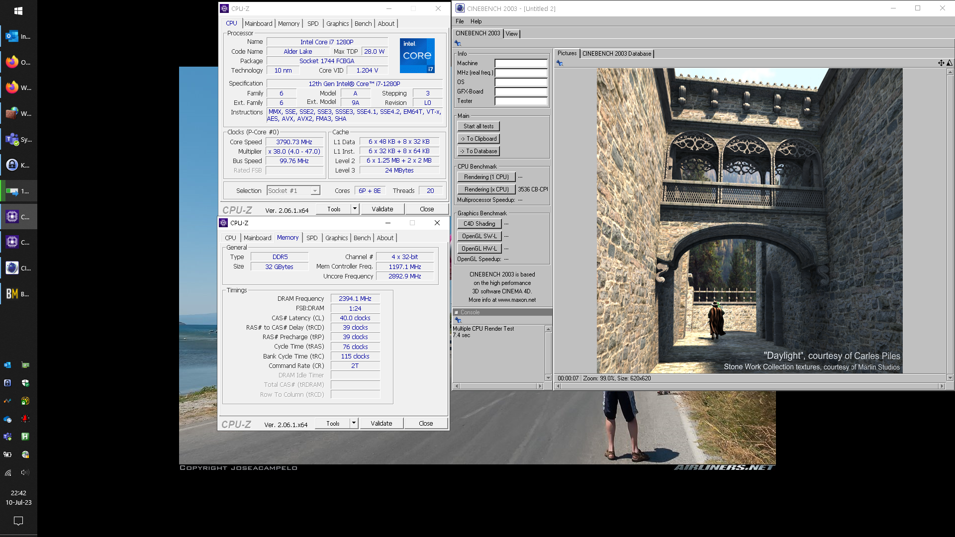Open the globe with padlock tray icon
This screenshot has width=955, height=537.
(25, 454)
